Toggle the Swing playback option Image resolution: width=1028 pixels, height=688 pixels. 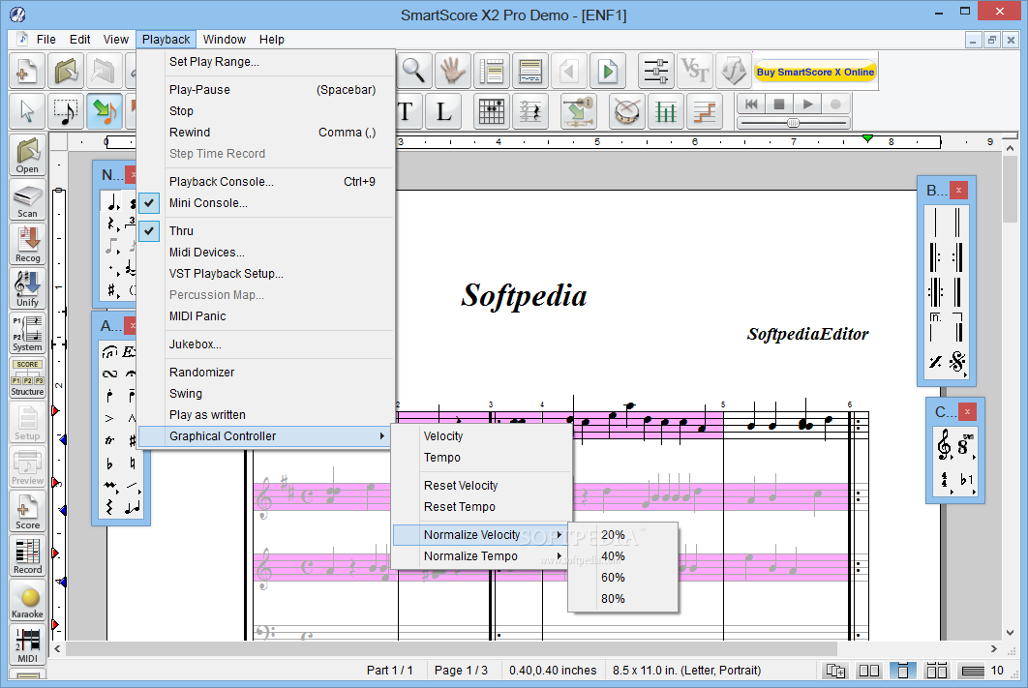point(266,394)
